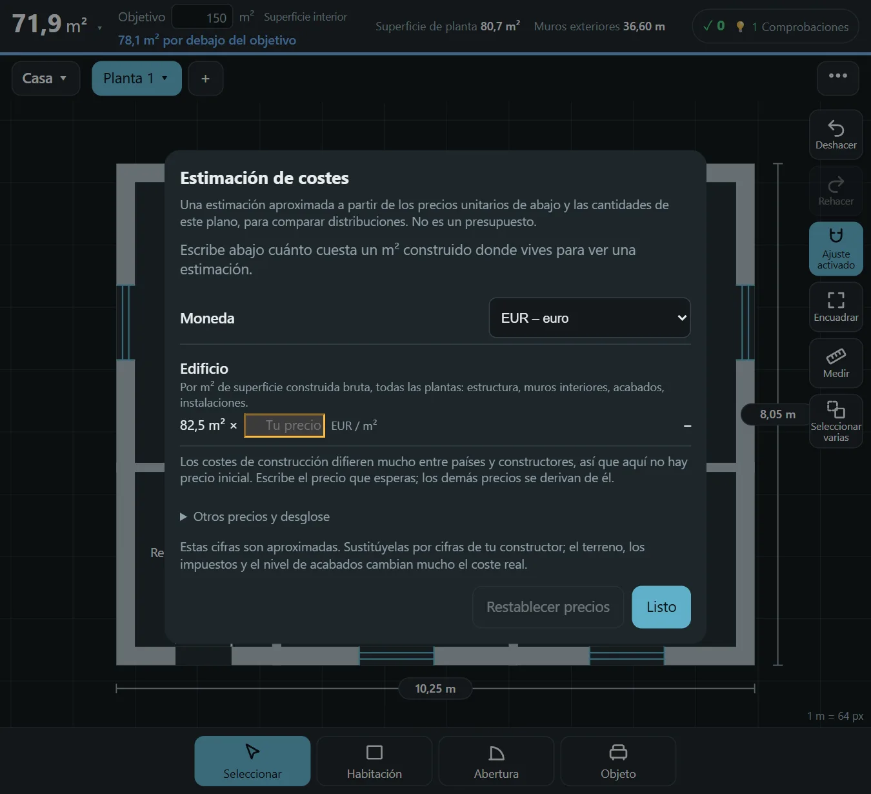Click Restablecer precios button
Image resolution: width=871 pixels, height=794 pixels.
pyautogui.click(x=548, y=607)
